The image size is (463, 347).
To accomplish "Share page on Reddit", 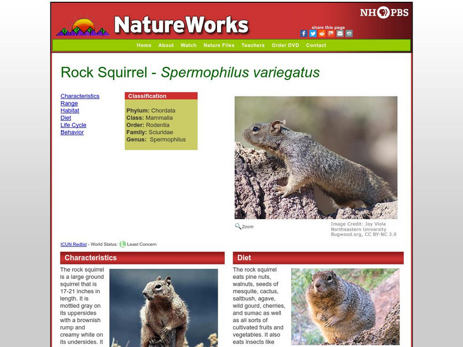I will [x=322, y=34].
